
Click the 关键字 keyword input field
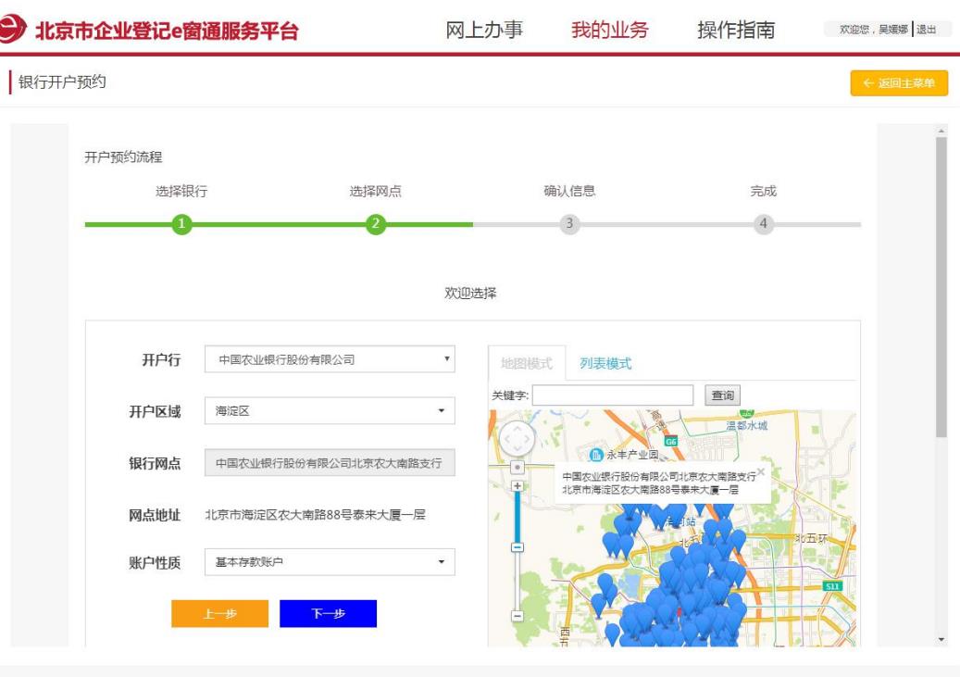pyautogui.click(x=613, y=395)
